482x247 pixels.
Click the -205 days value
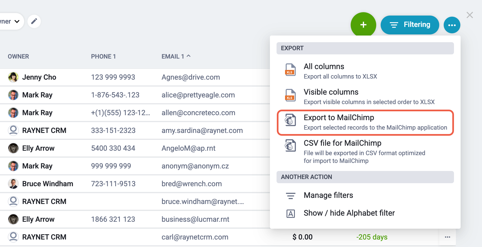(x=372, y=237)
